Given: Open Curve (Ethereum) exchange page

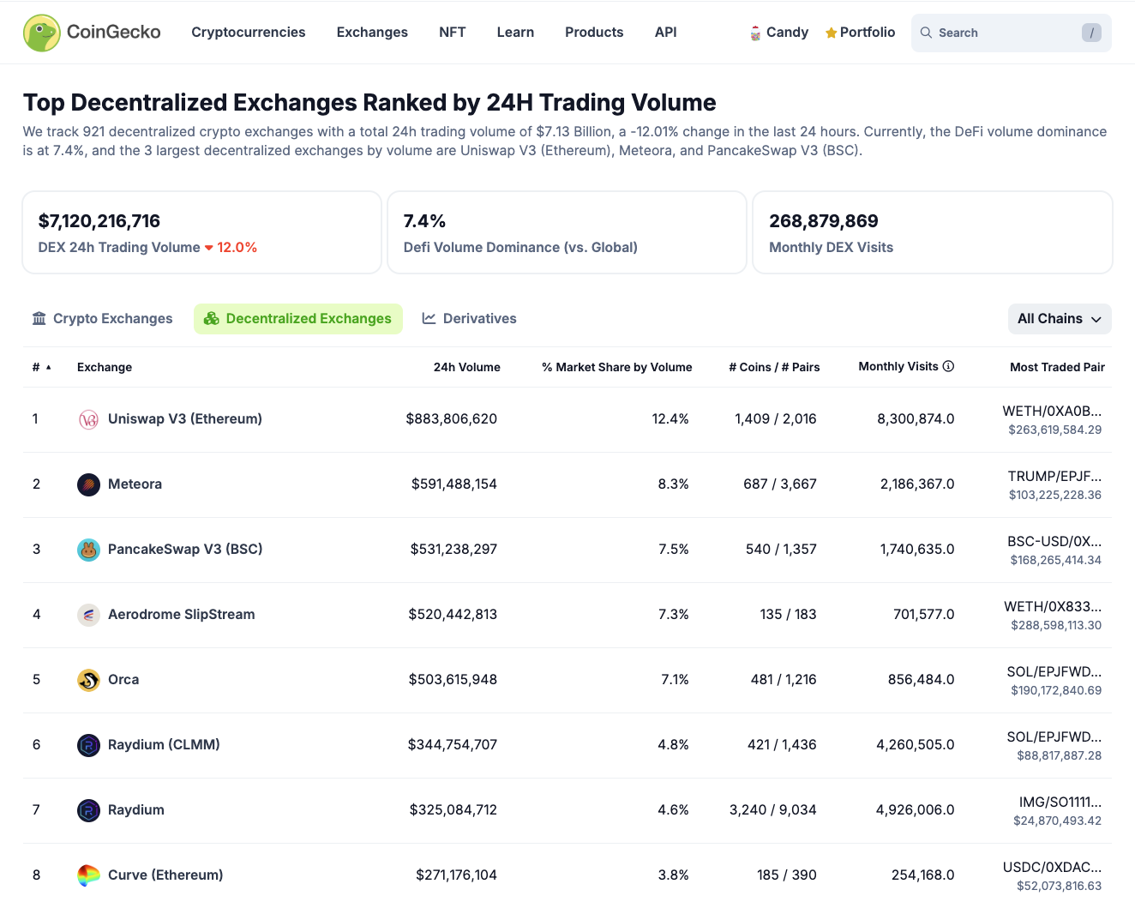Looking at the screenshot, I should pyautogui.click(x=165, y=875).
